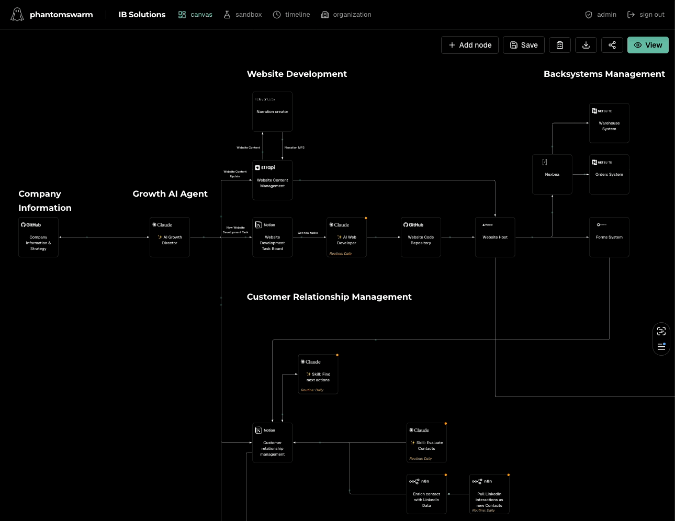Save the canvas

tap(524, 45)
